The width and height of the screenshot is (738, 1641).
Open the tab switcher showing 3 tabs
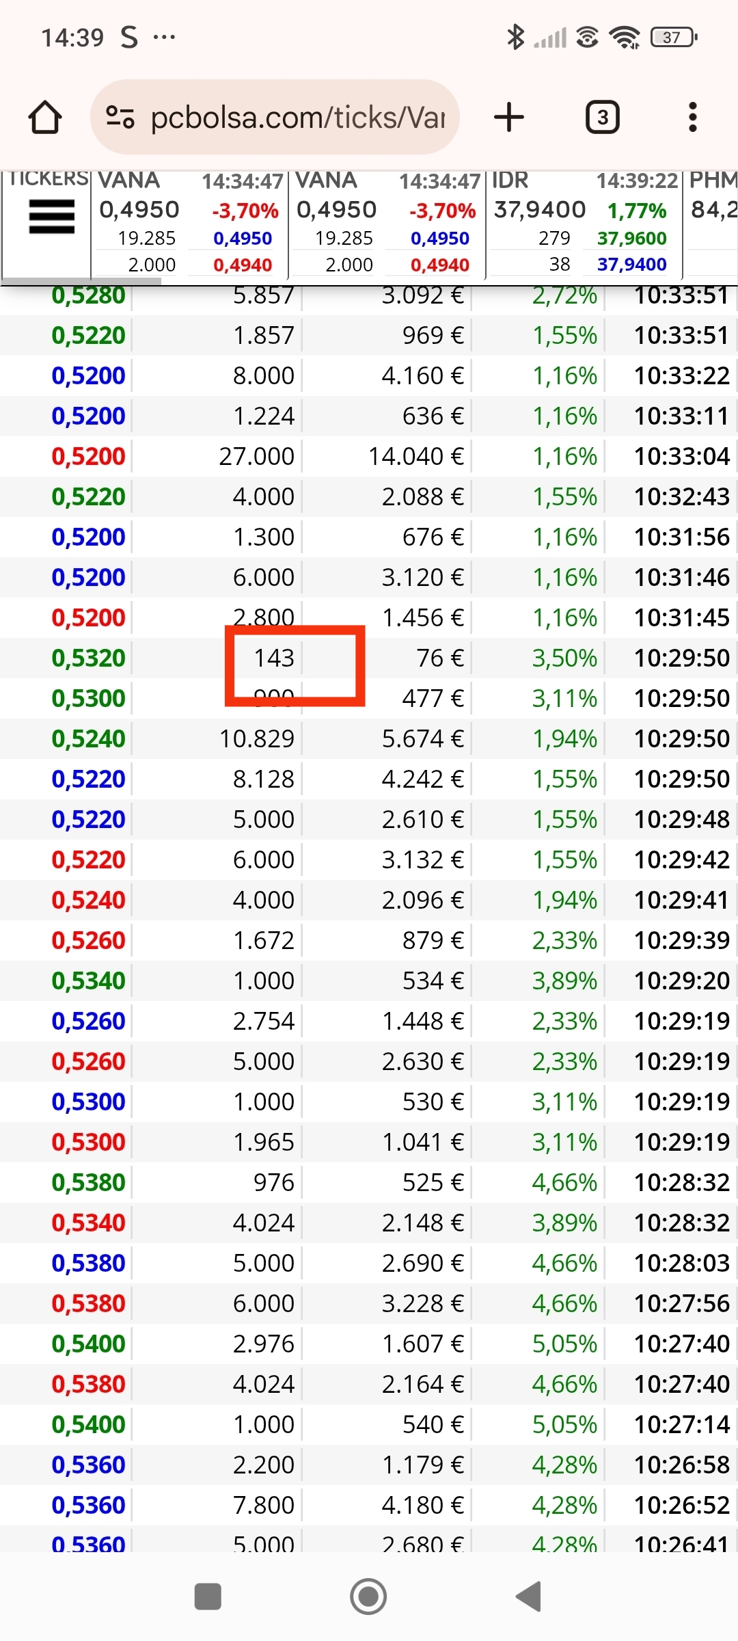tap(603, 117)
